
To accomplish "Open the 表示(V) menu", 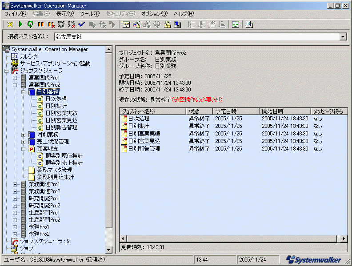I will (65, 14).
